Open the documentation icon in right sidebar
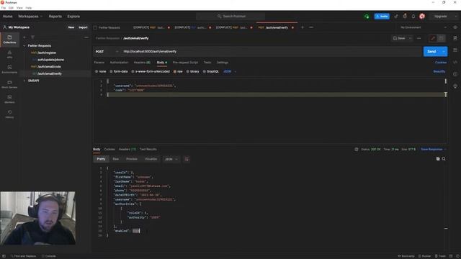Viewport: 461px width, 259px height. point(455,38)
